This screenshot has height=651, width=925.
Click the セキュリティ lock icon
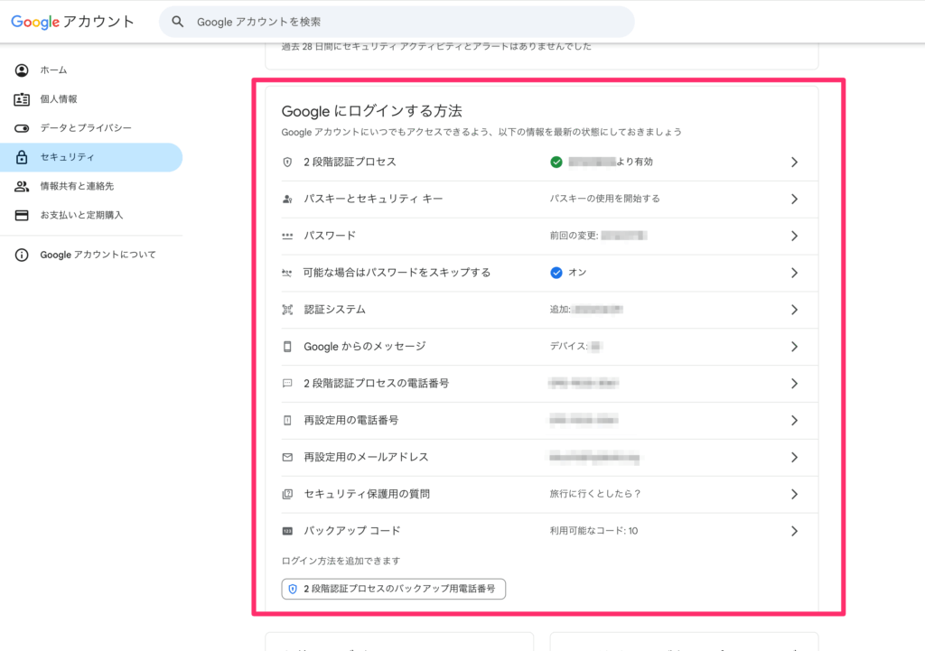coord(22,157)
